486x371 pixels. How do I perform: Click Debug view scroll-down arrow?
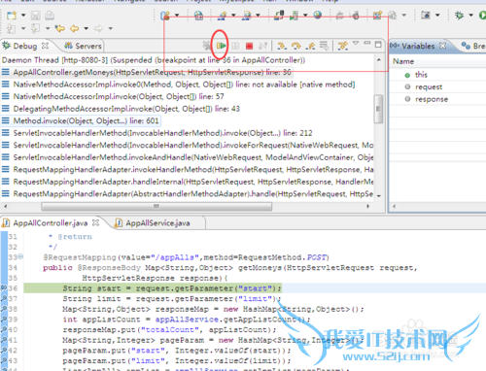point(379,196)
